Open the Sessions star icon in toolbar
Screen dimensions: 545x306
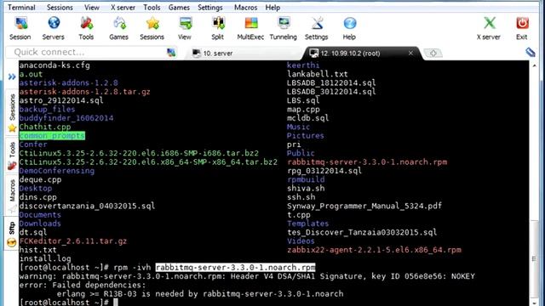152,28
